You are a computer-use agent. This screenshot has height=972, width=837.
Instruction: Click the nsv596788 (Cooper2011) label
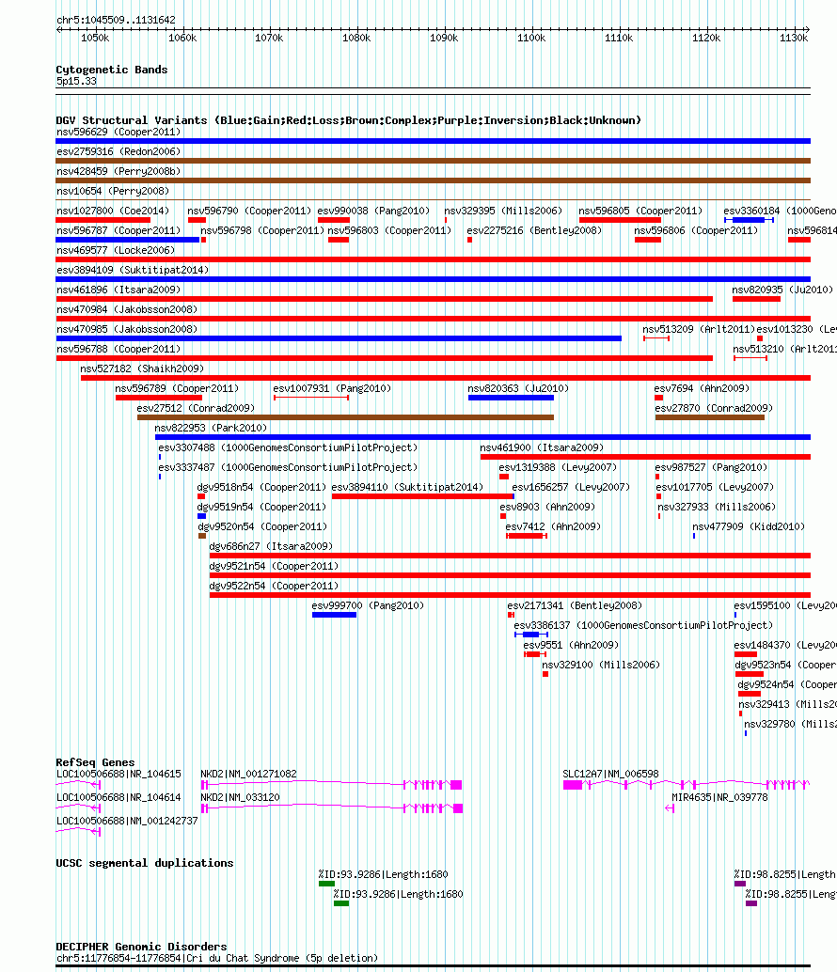tap(118, 350)
